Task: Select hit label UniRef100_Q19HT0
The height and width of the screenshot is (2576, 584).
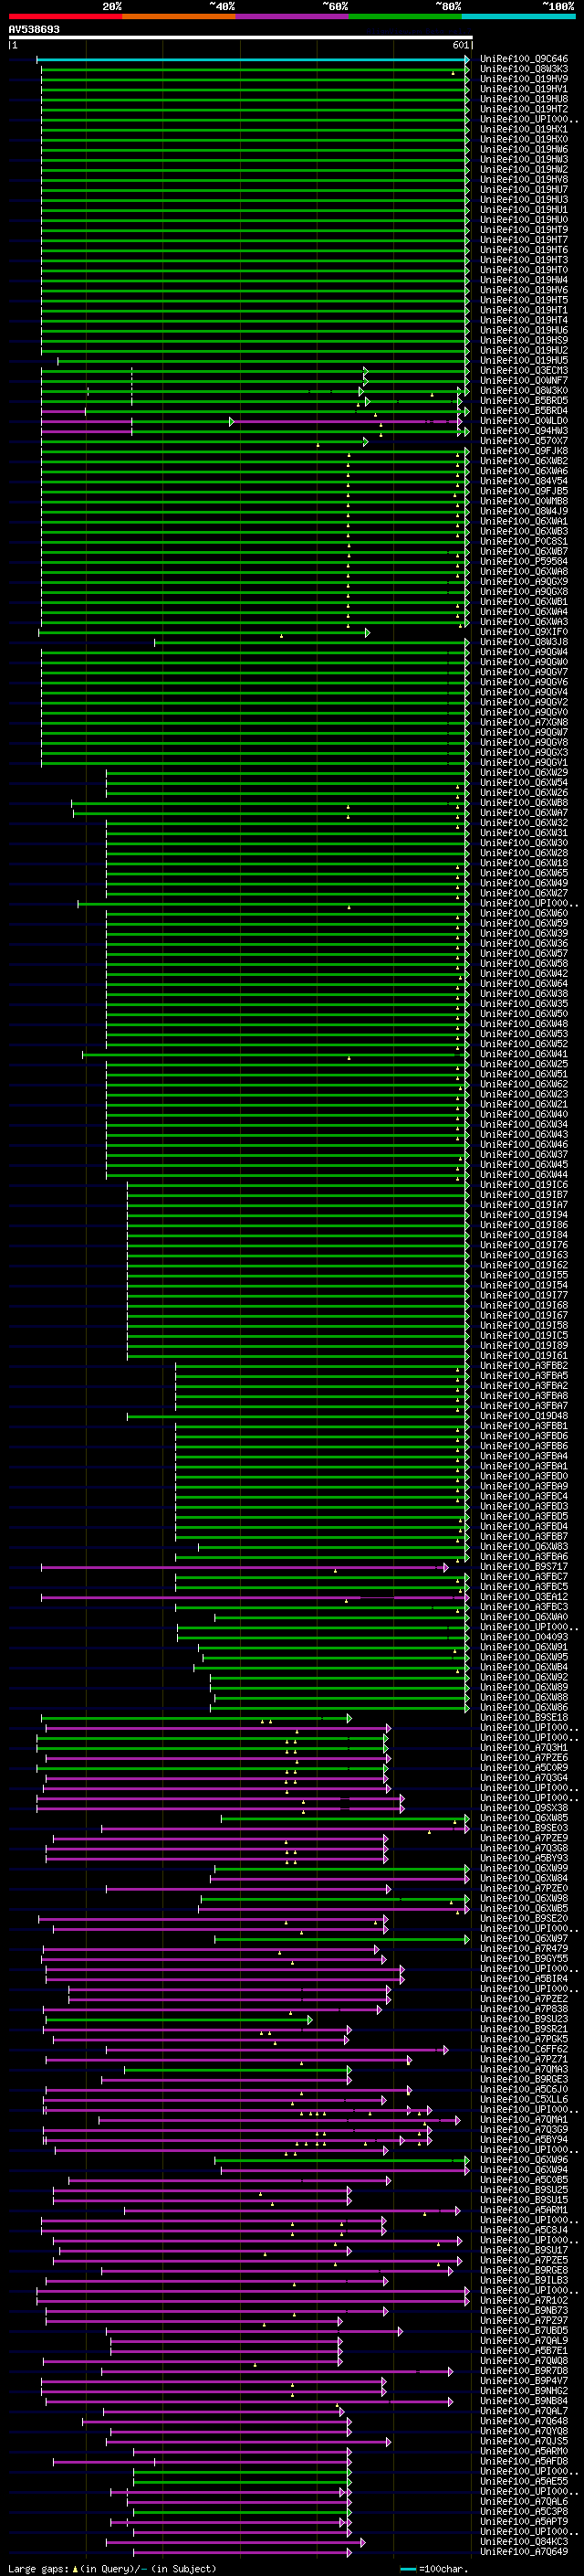Action: pos(524,270)
